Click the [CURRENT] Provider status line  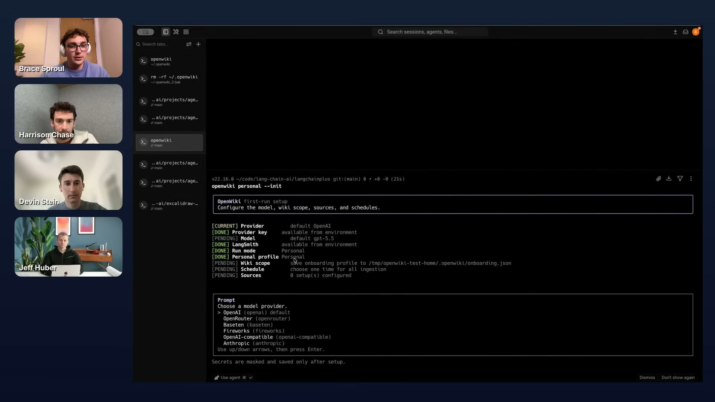271,226
